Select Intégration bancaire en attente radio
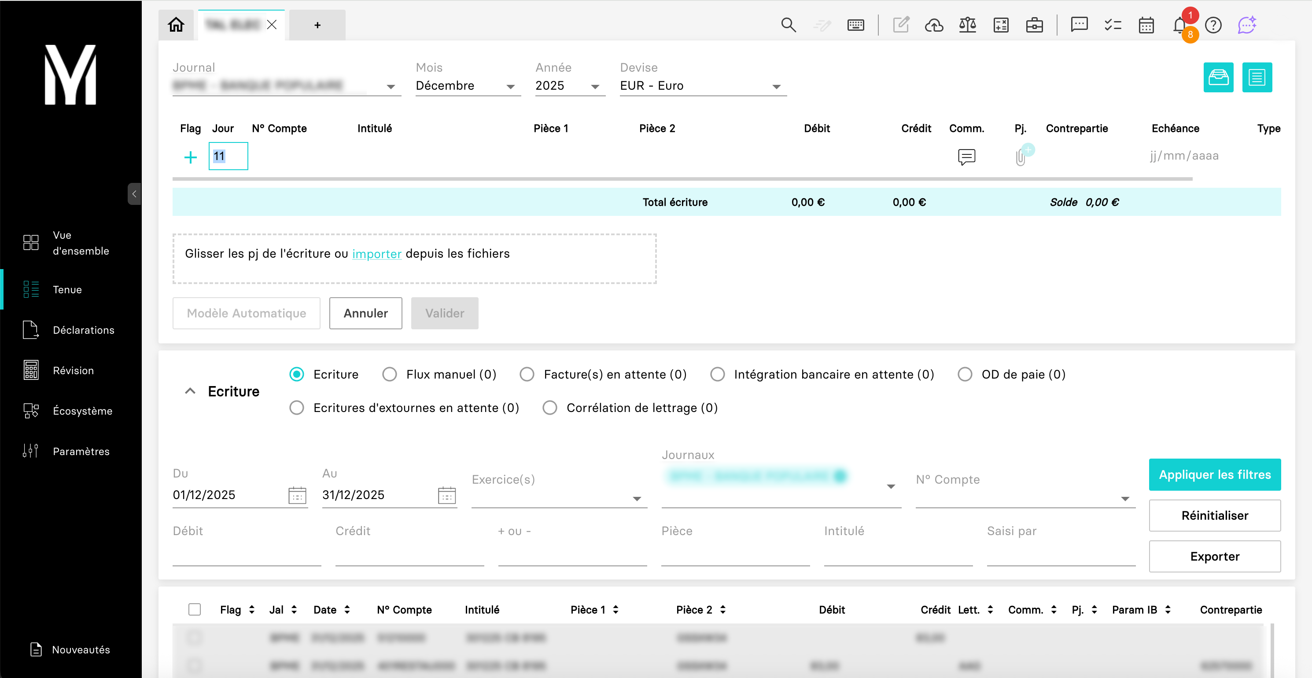The image size is (1312, 678). 718,374
